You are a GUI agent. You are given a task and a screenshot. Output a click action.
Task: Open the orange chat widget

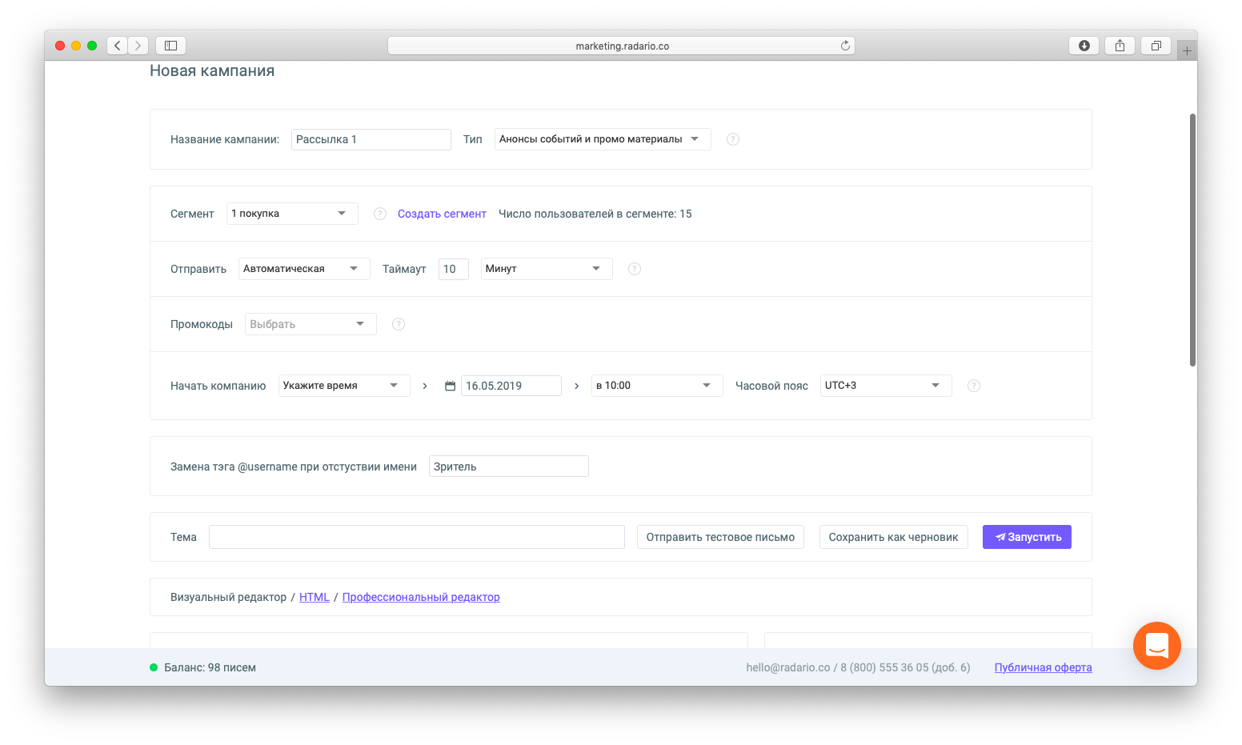click(1157, 646)
